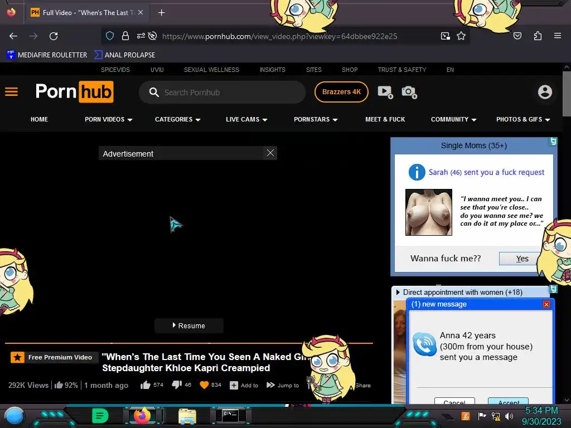Expand the VIDEOS dropdown in navigation
571x428 pixels.
109,119
